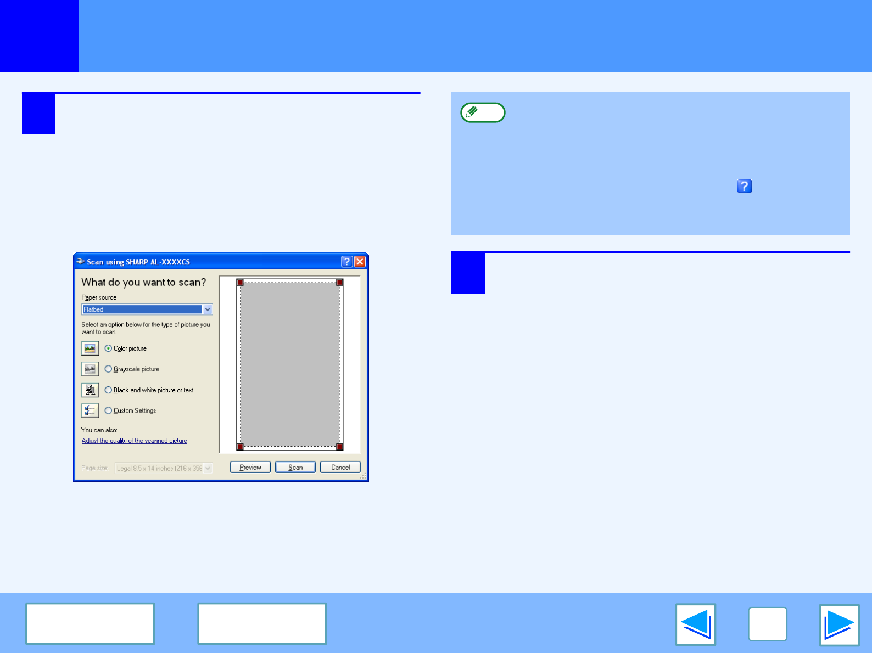
Task: Go to previous page with left arrow
Action: point(695,624)
